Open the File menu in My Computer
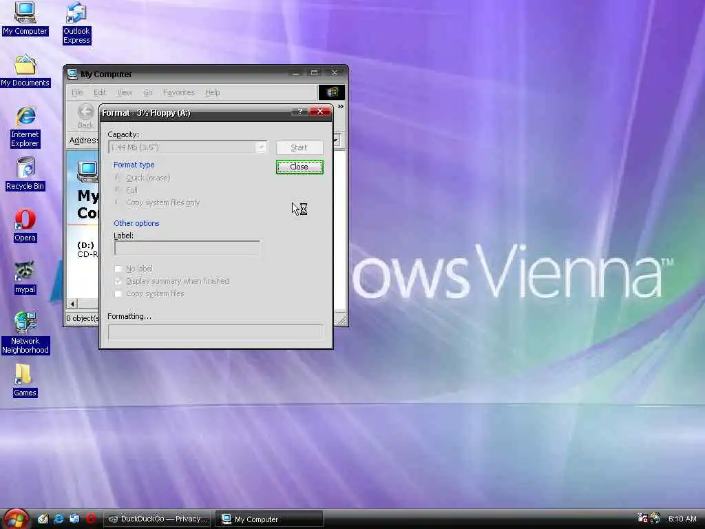The image size is (705, 529). coord(77,92)
